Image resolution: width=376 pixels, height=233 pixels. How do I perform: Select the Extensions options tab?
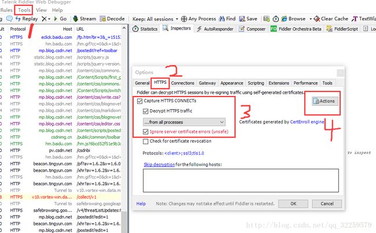[x=279, y=83]
